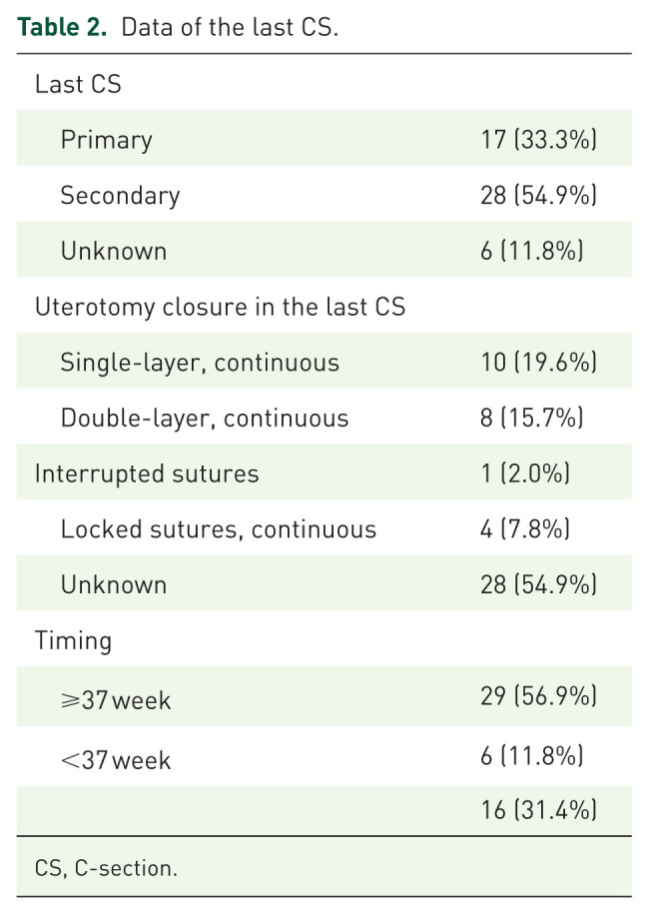The height and width of the screenshot is (915, 649).
Task: Click the value 4 (7.8%)
Action: (x=525, y=529)
